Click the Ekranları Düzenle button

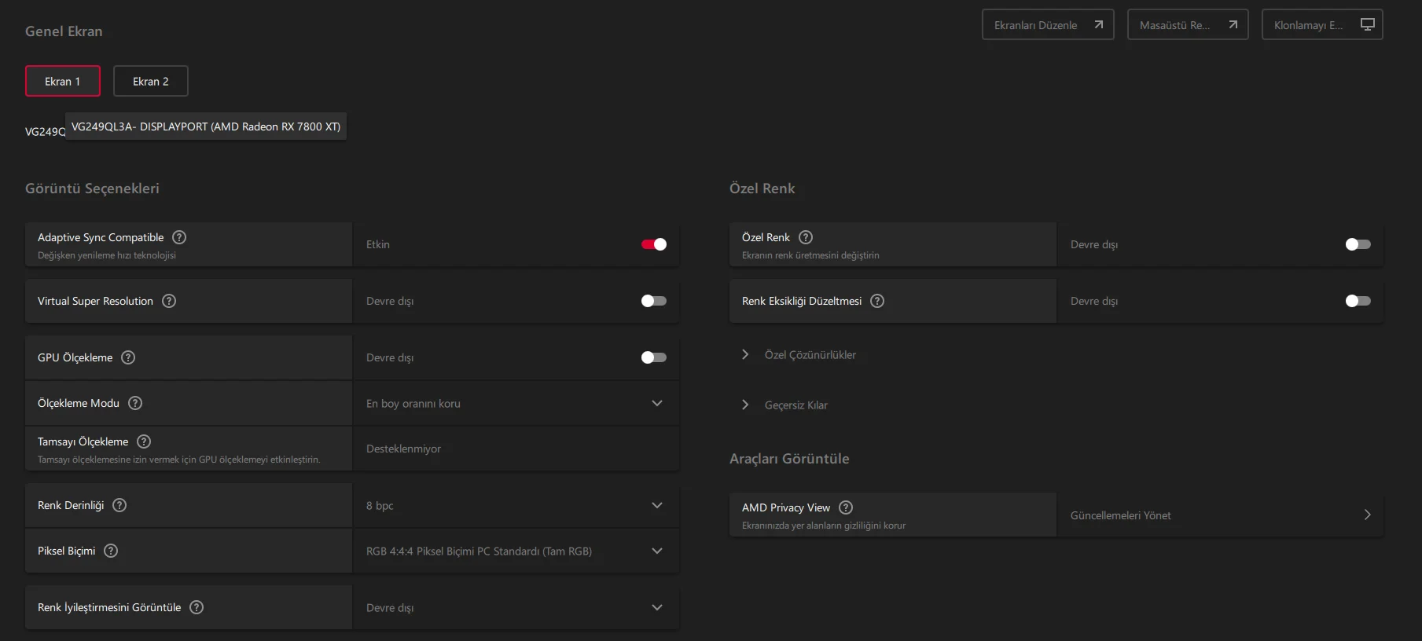click(x=1047, y=25)
